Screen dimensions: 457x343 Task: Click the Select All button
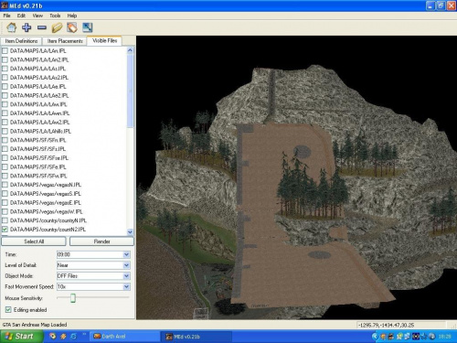34,241
